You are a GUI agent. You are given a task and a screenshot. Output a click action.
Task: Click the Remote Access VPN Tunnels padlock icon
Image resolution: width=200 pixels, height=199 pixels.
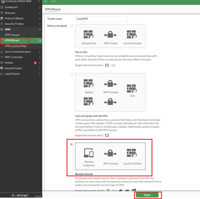point(110,153)
